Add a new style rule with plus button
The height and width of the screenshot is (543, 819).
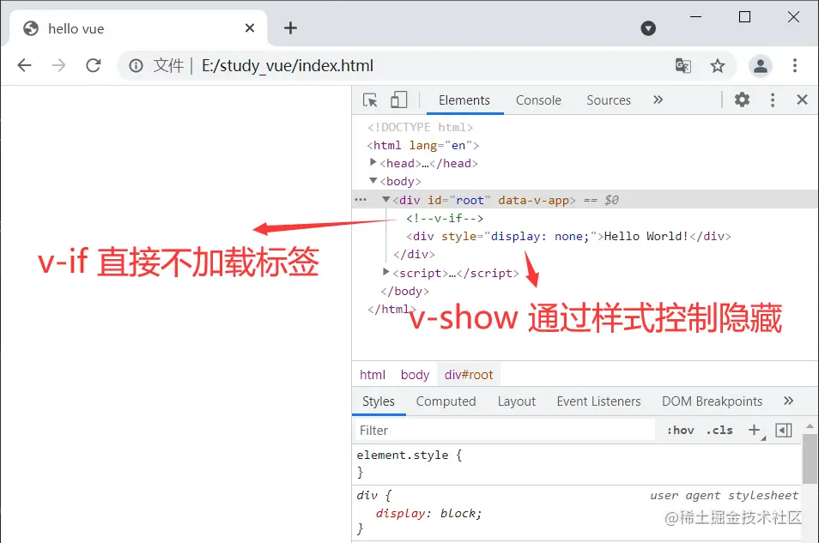point(753,430)
